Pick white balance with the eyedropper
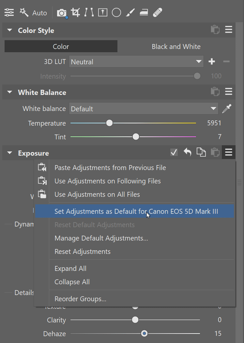The image size is (244, 343). [227, 108]
